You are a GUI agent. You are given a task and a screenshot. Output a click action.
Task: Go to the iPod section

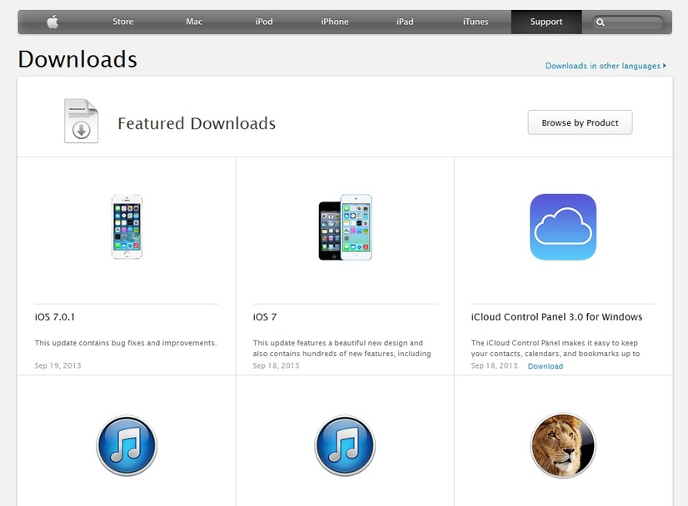click(x=264, y=22)
